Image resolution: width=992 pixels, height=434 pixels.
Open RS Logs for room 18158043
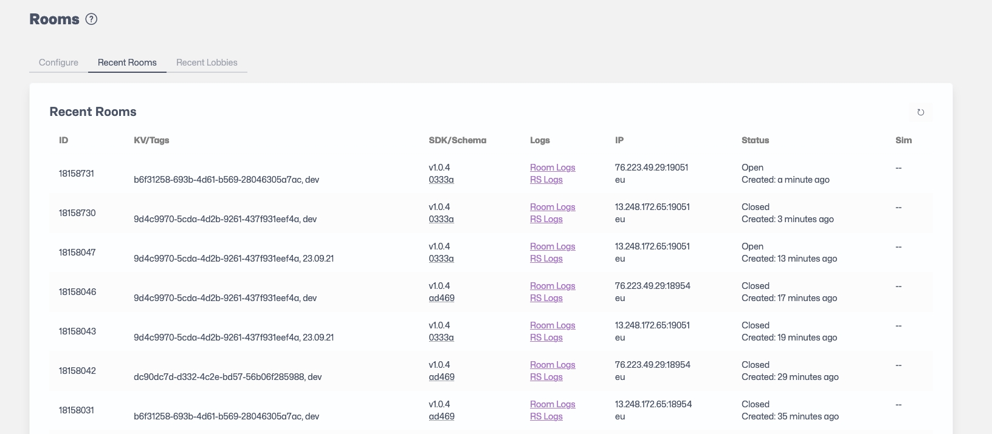[x=546, y=337]
